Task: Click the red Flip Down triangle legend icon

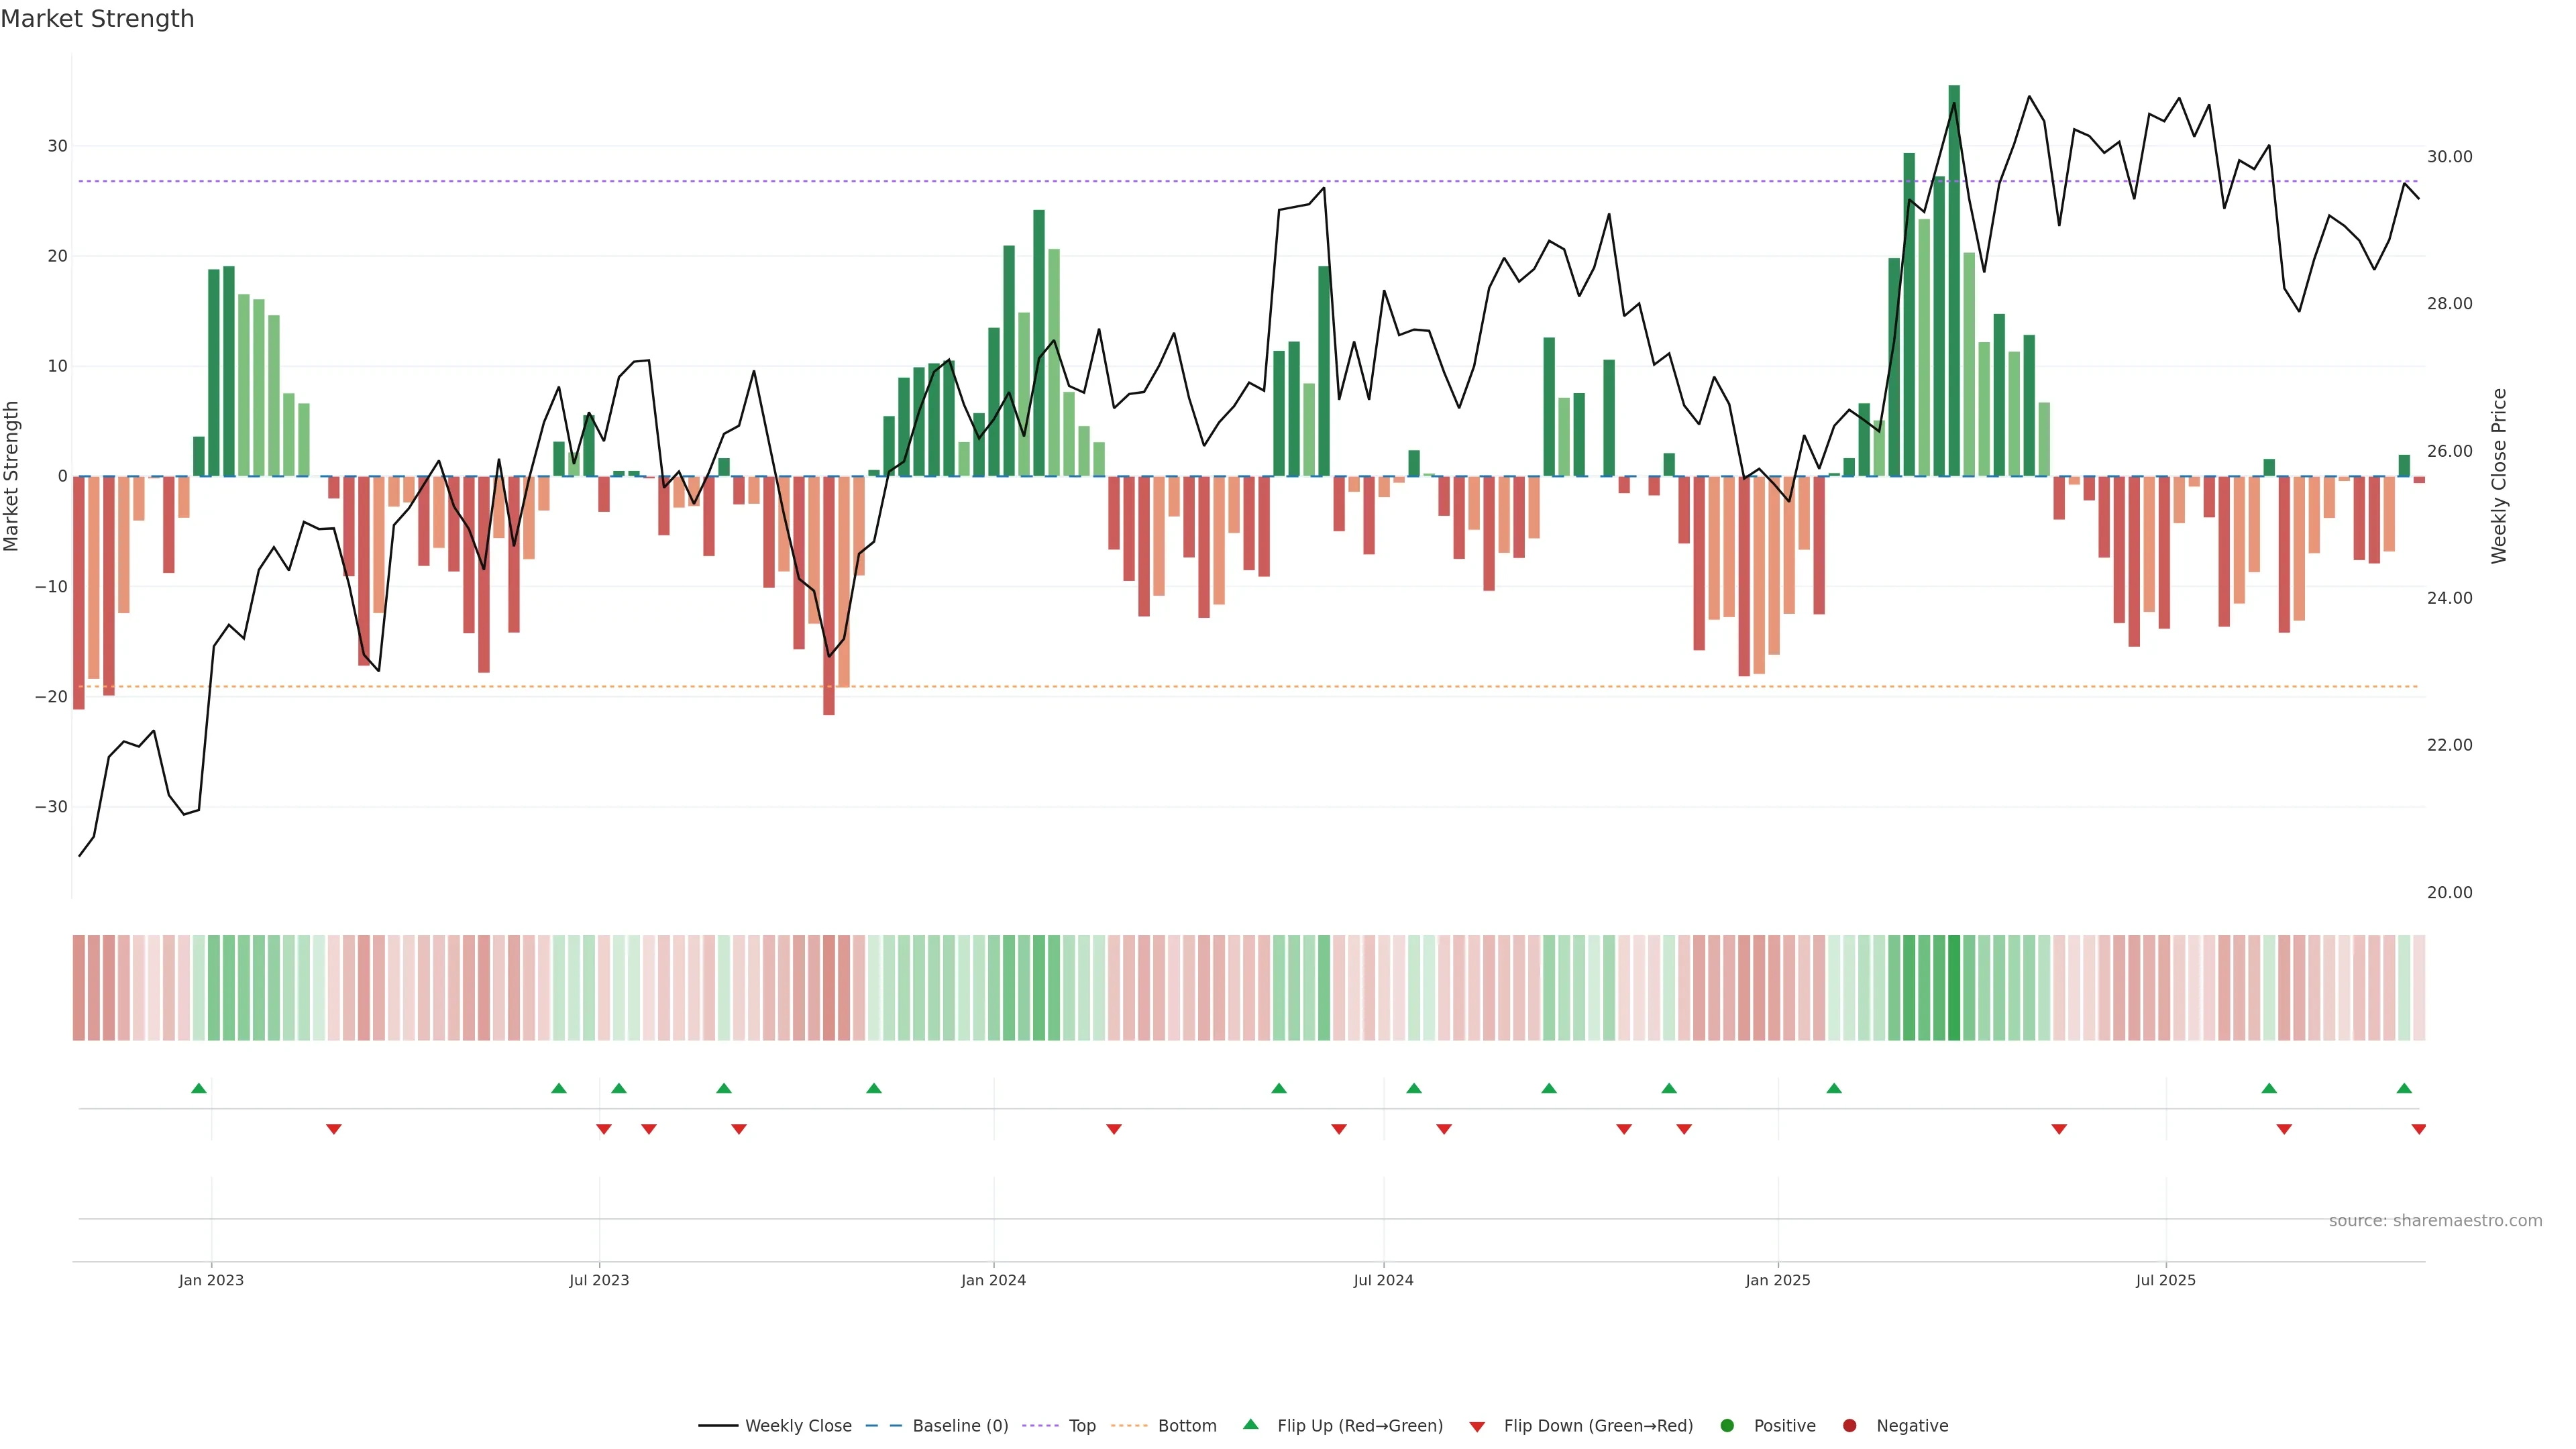Action: 1477,1426
